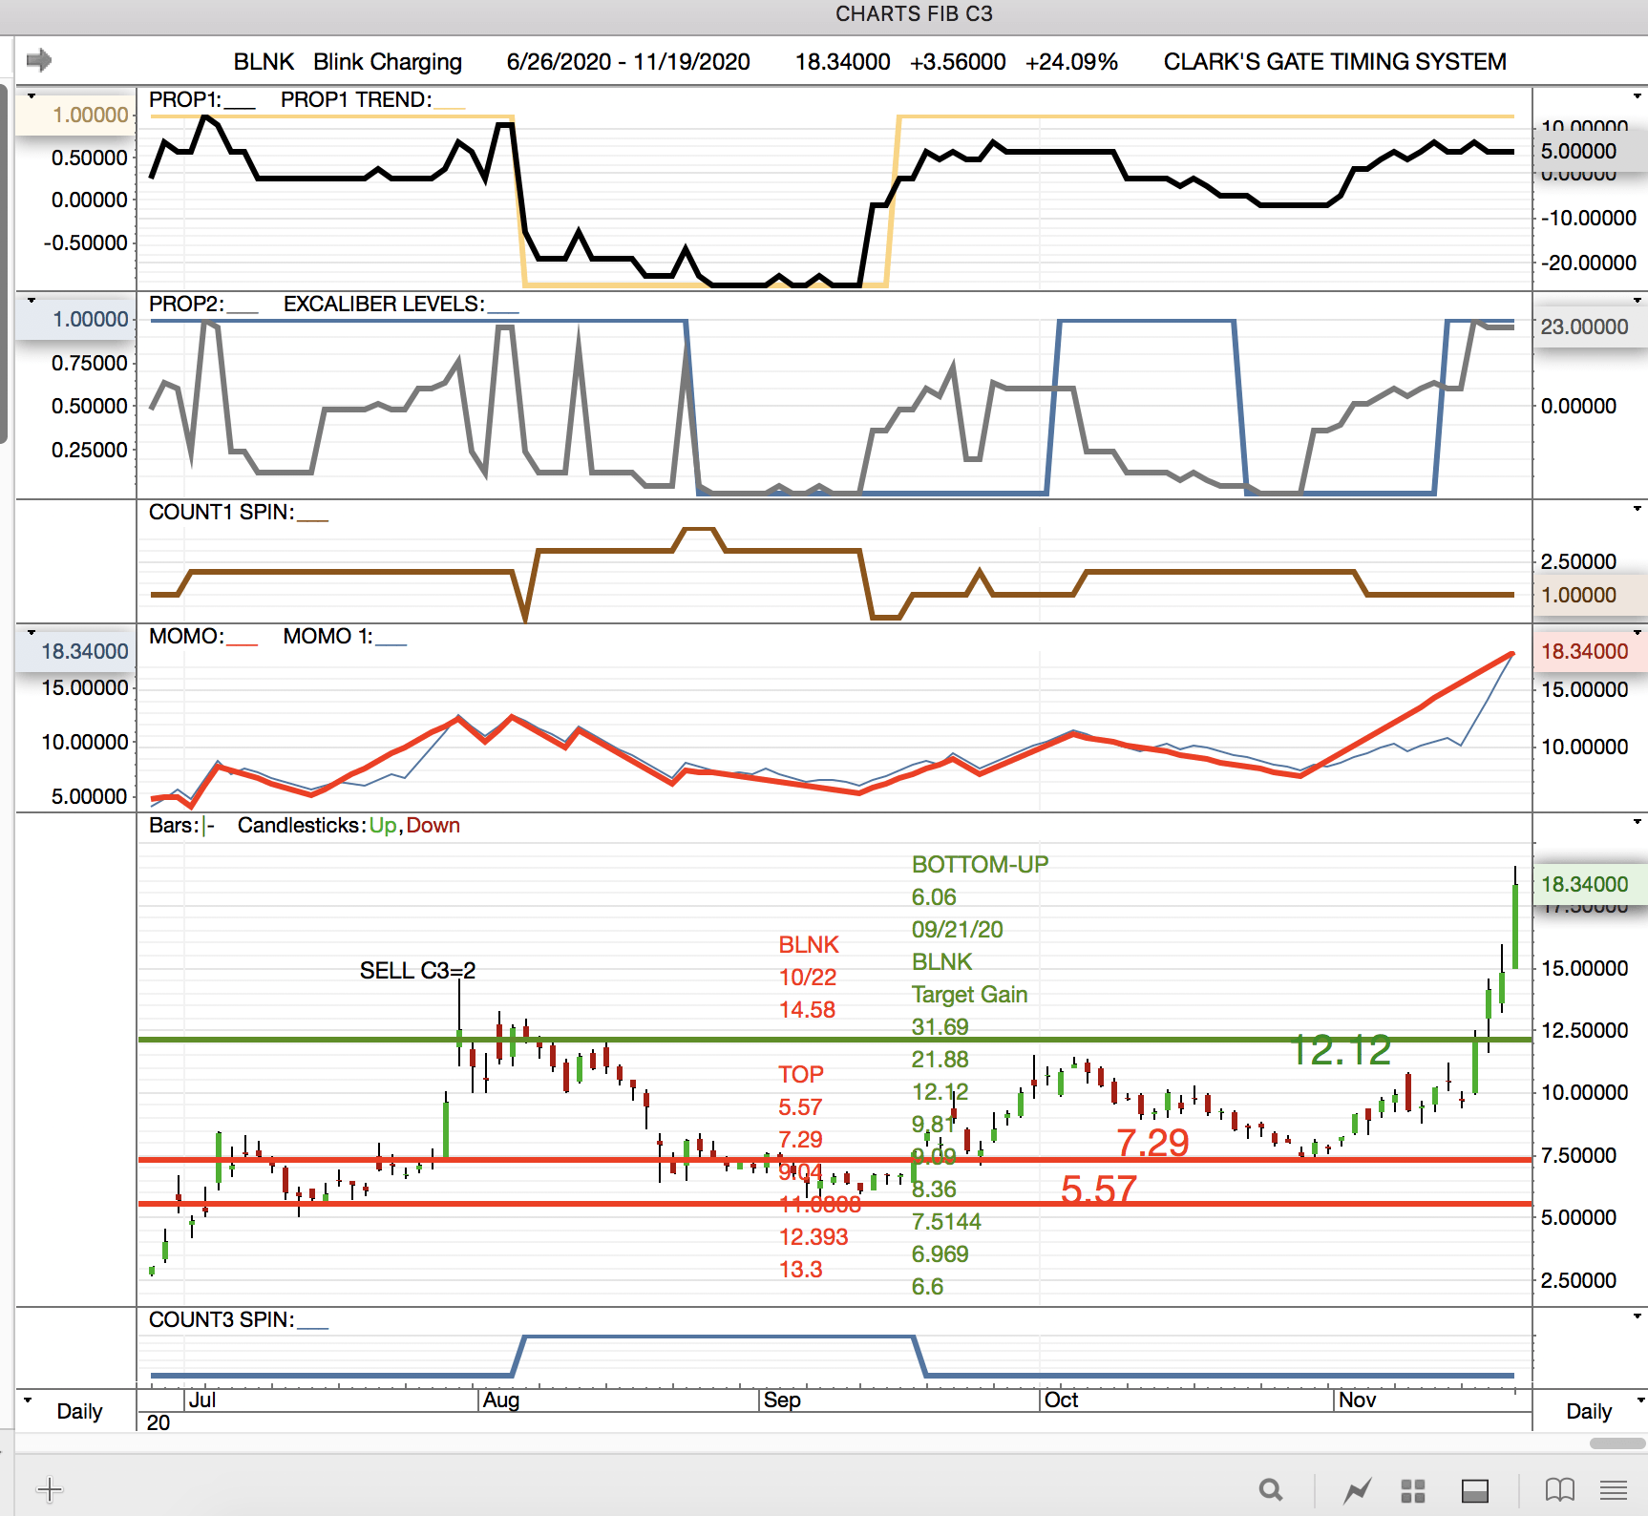Image resolution: width=1648 pixels, height=1516 pixels.
Task: Click the red 18.34000 tag on MOMO right scale
Action: click(1590, 651)
